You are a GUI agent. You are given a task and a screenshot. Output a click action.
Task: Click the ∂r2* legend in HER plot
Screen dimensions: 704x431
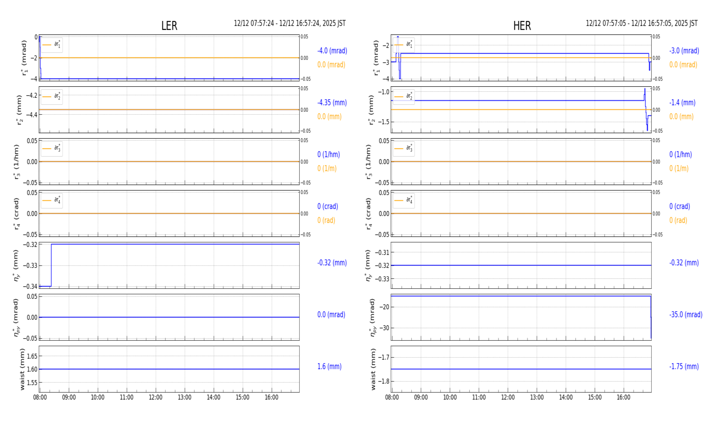(404, 97)
